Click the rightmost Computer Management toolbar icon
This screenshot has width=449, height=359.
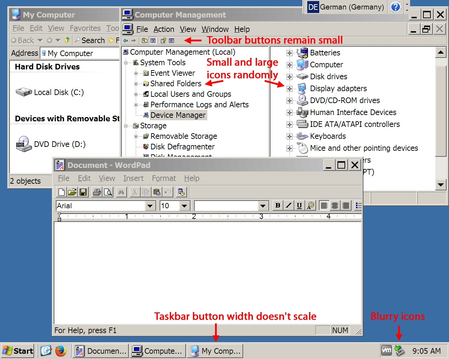coord(172,41)
